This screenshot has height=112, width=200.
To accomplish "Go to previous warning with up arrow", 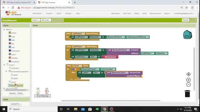I will click(38, 89).
